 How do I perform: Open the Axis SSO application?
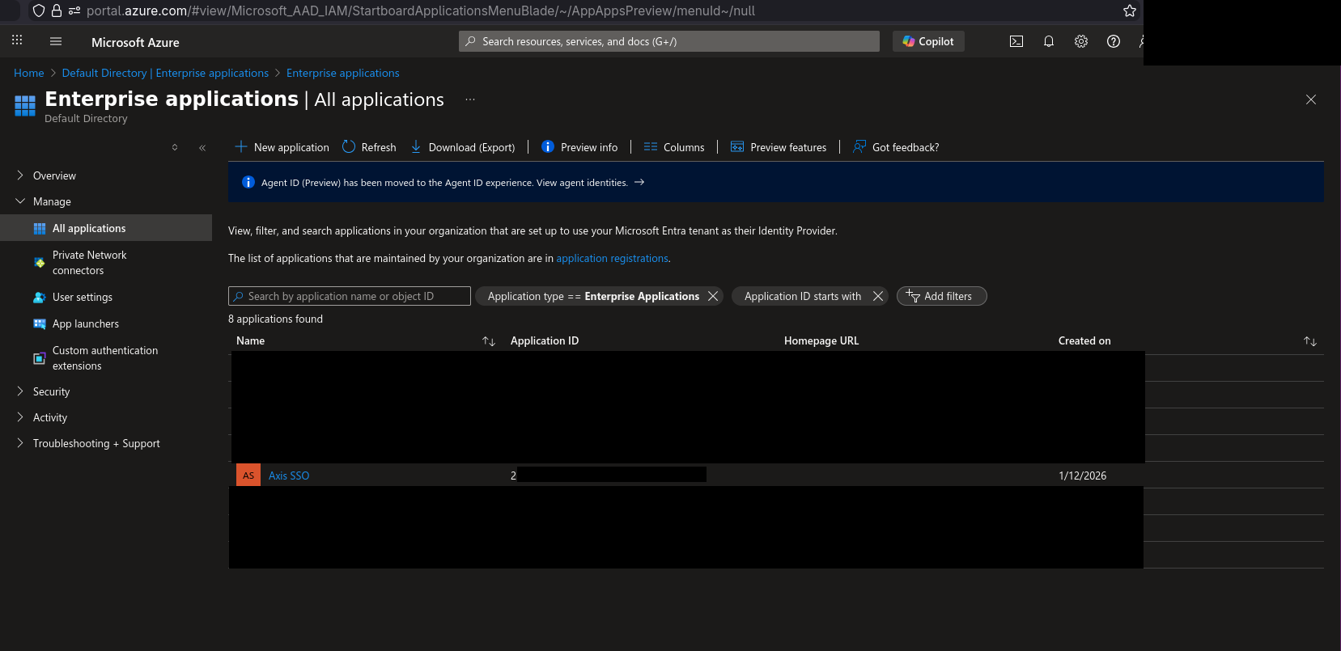click(x=289, y=476)
